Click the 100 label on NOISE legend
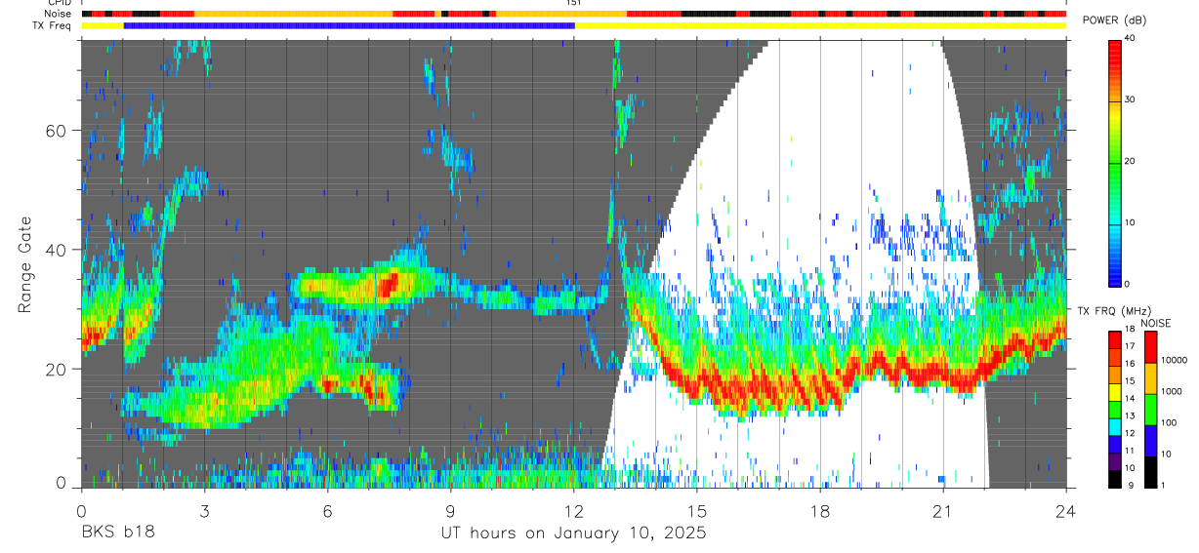The width and height of the screenshot is (1199, 553). point(1169,423)
